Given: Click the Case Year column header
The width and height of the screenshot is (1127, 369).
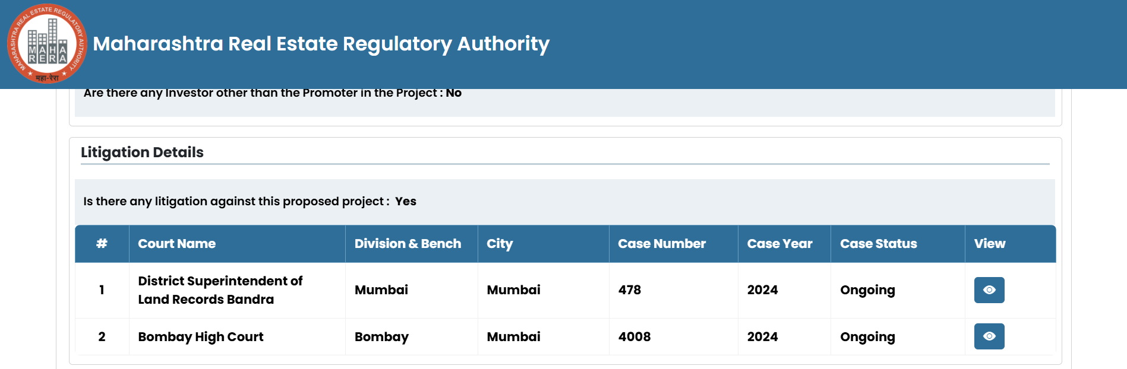Looking at the screenshot, I should coord(779,244).
